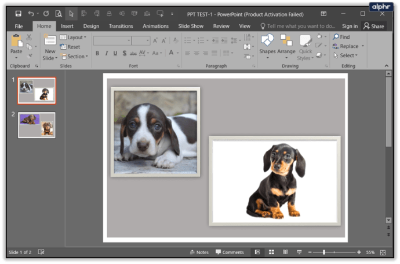Click the Shapes gallery icon
The image size is (400, 264).
pos(267,40)
